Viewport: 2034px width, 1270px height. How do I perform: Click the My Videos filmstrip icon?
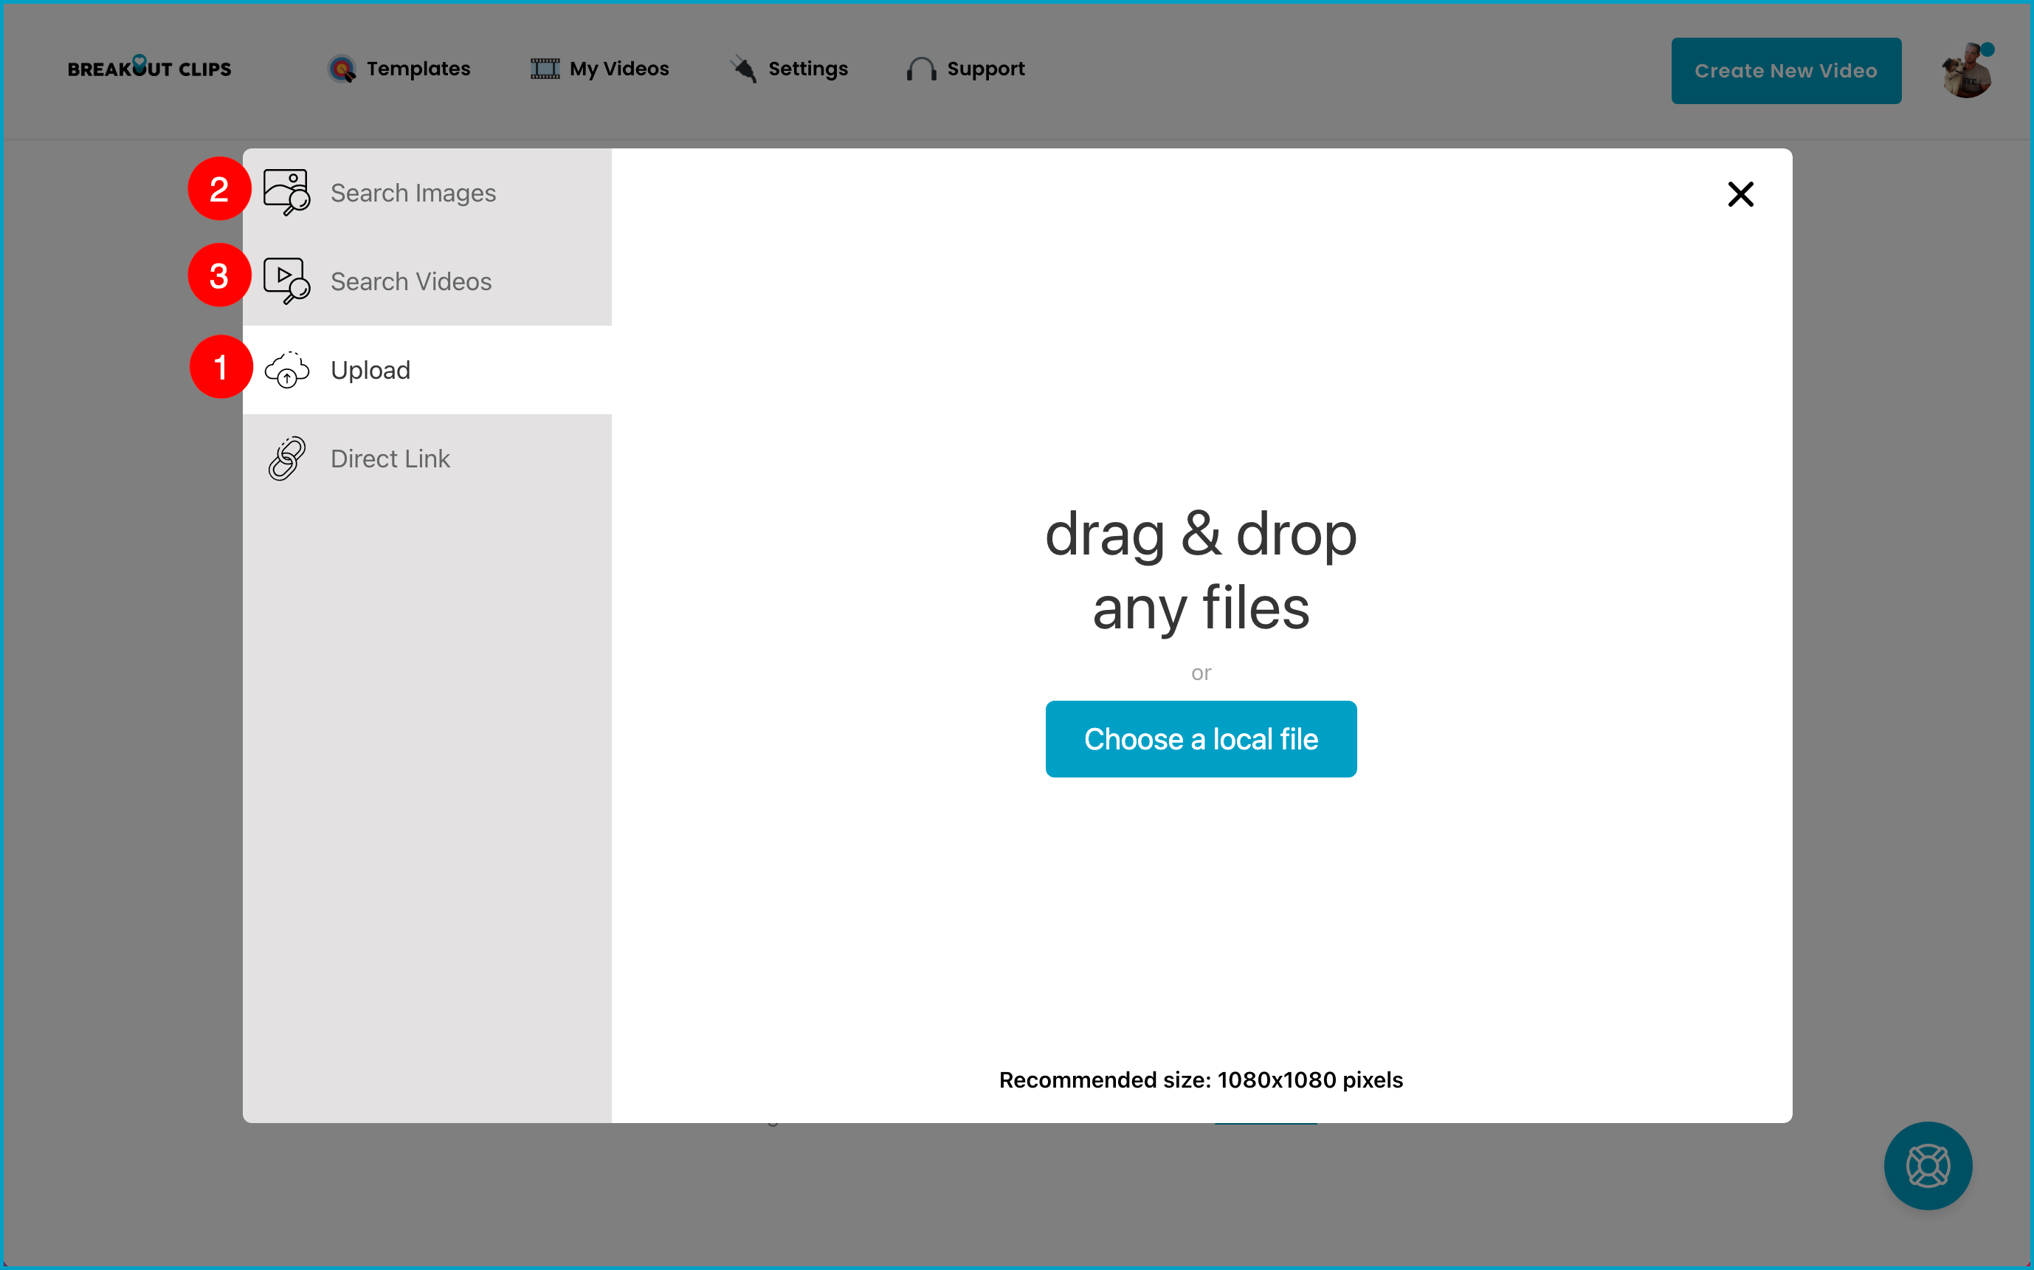pyautogui.click(x=545, y=69)
